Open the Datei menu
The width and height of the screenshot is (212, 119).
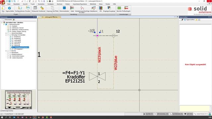(9, 4)
